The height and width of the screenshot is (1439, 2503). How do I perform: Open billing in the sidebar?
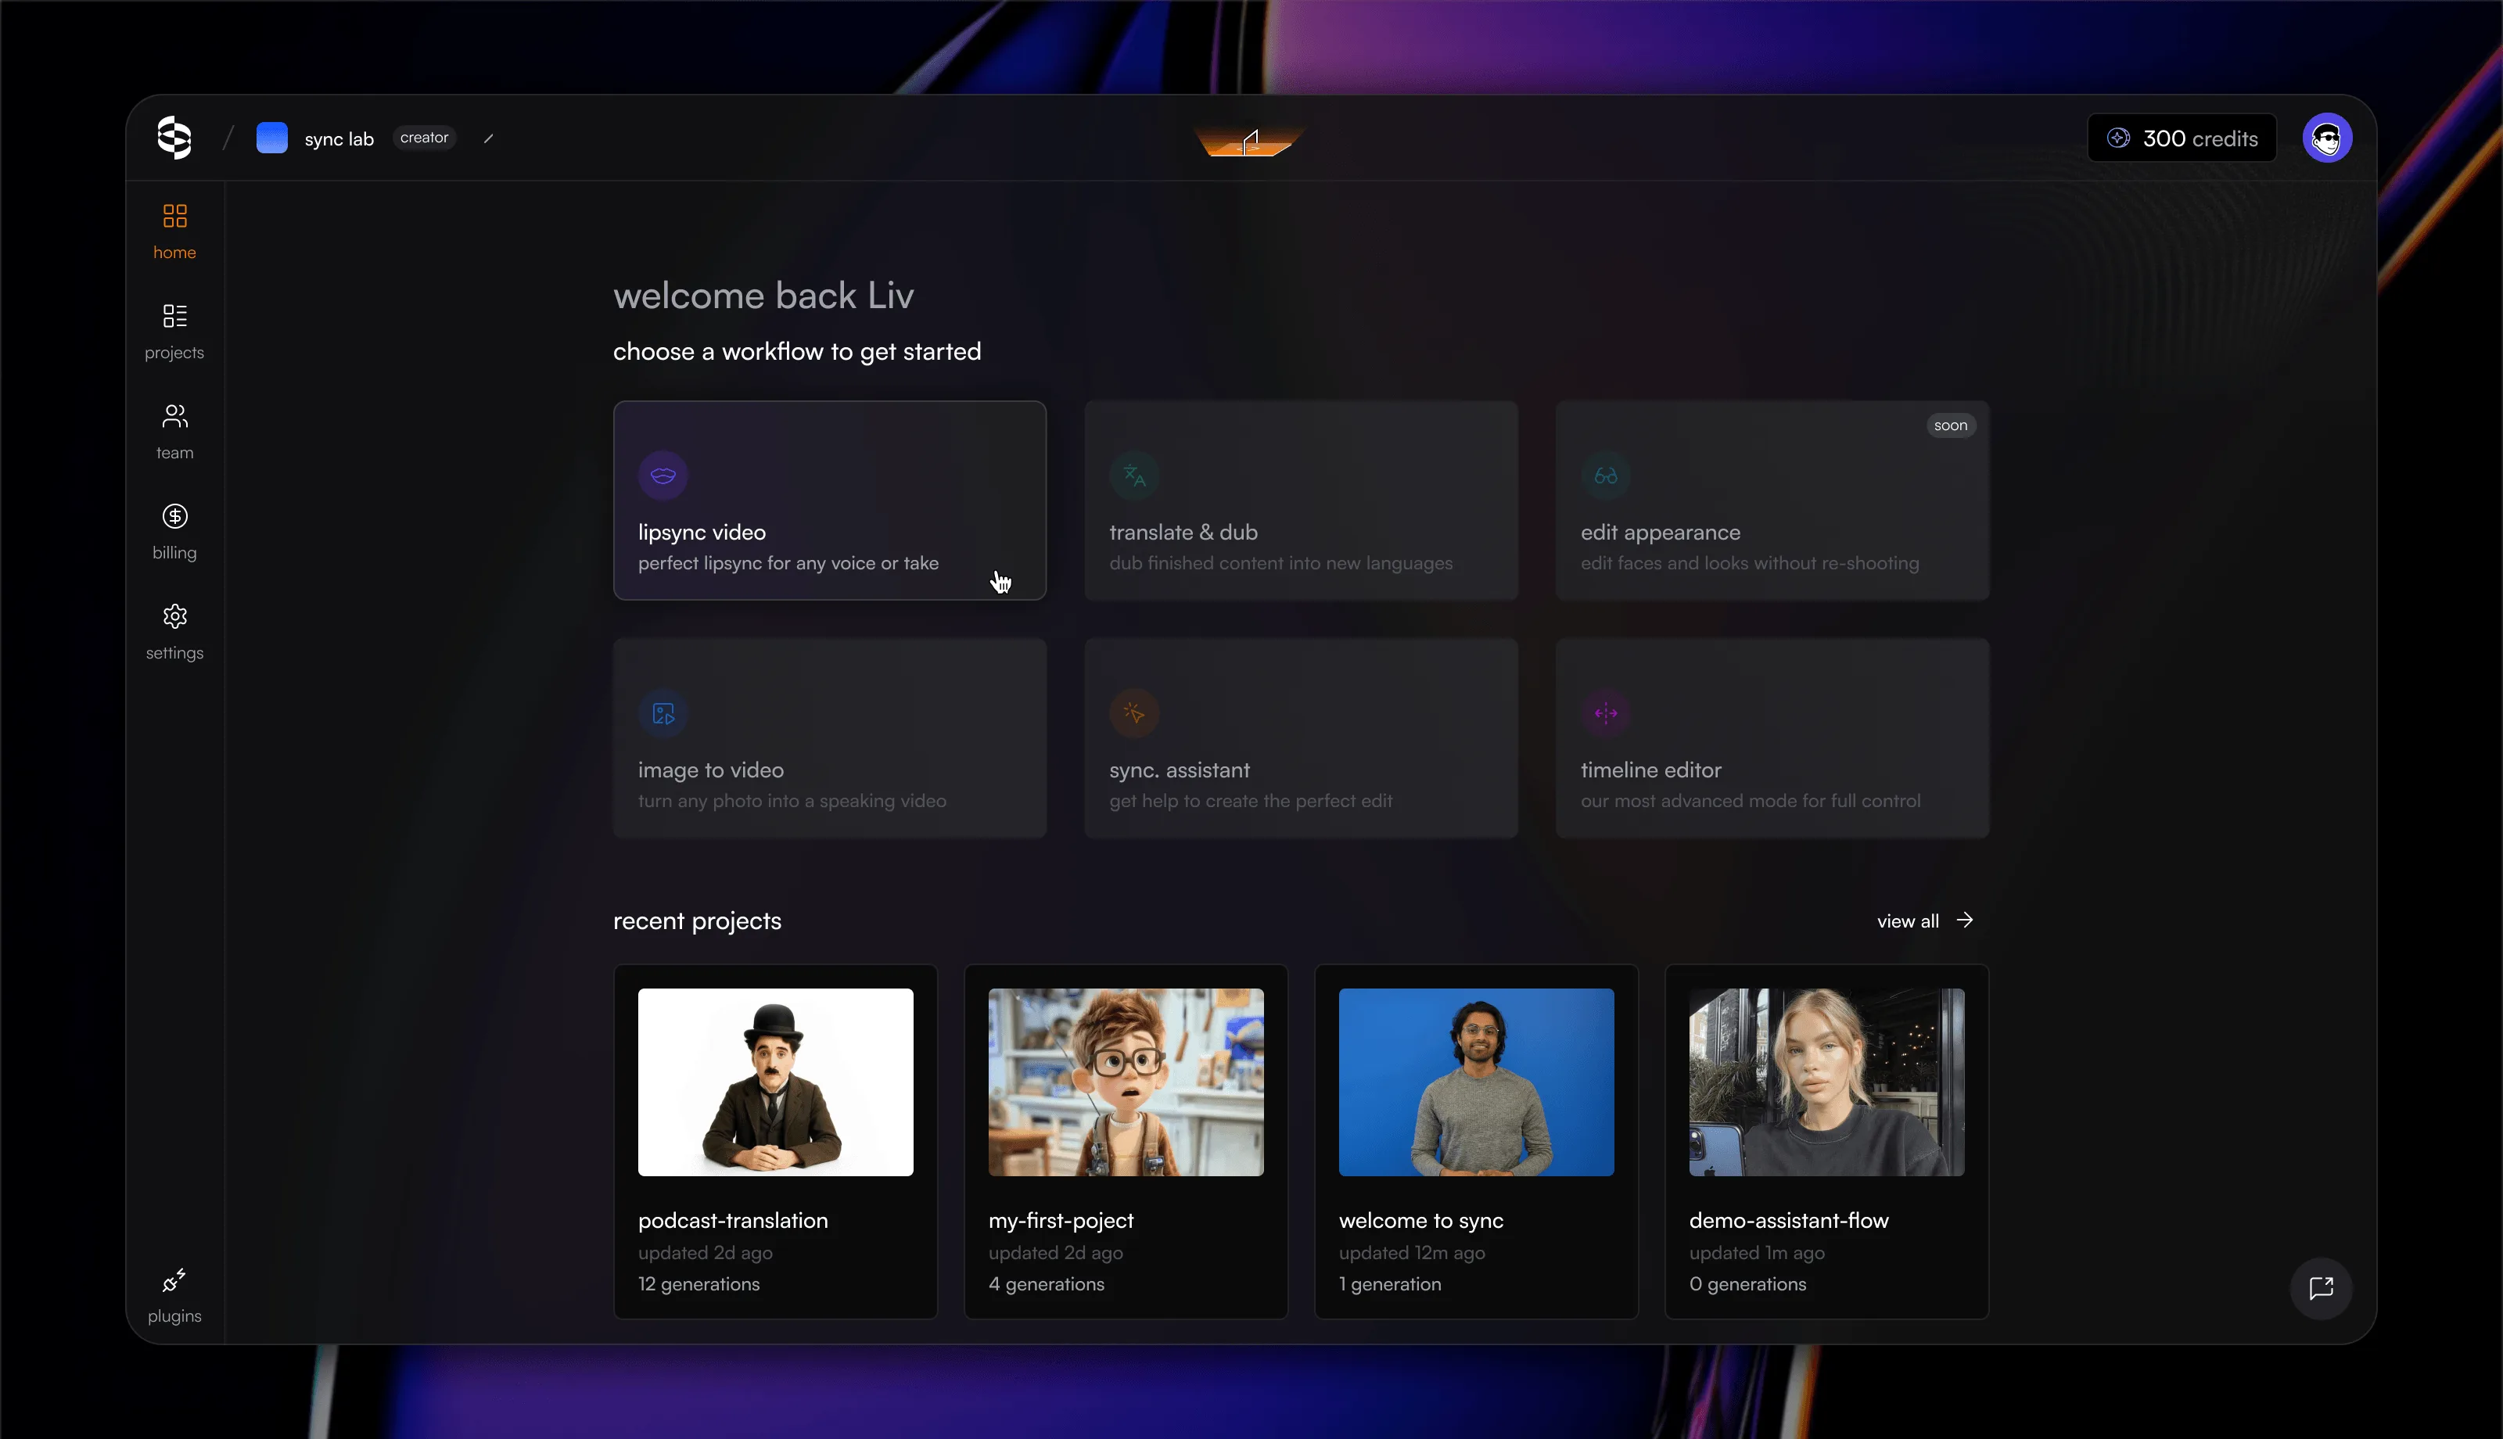coord(175,532)
